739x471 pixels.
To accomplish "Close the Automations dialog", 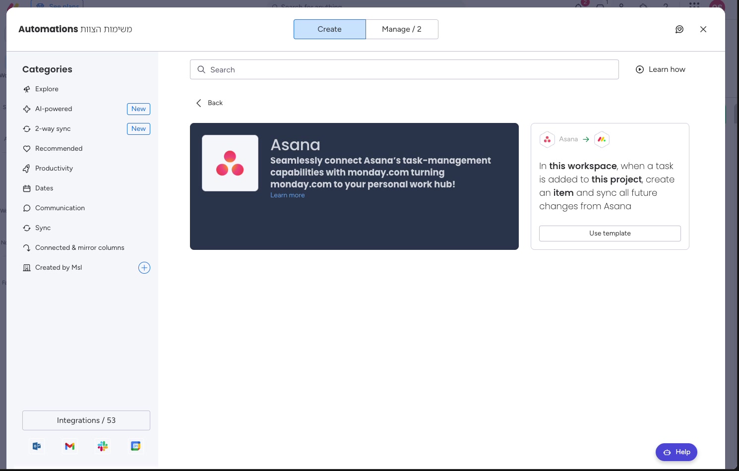I will (x=703, y=29).
